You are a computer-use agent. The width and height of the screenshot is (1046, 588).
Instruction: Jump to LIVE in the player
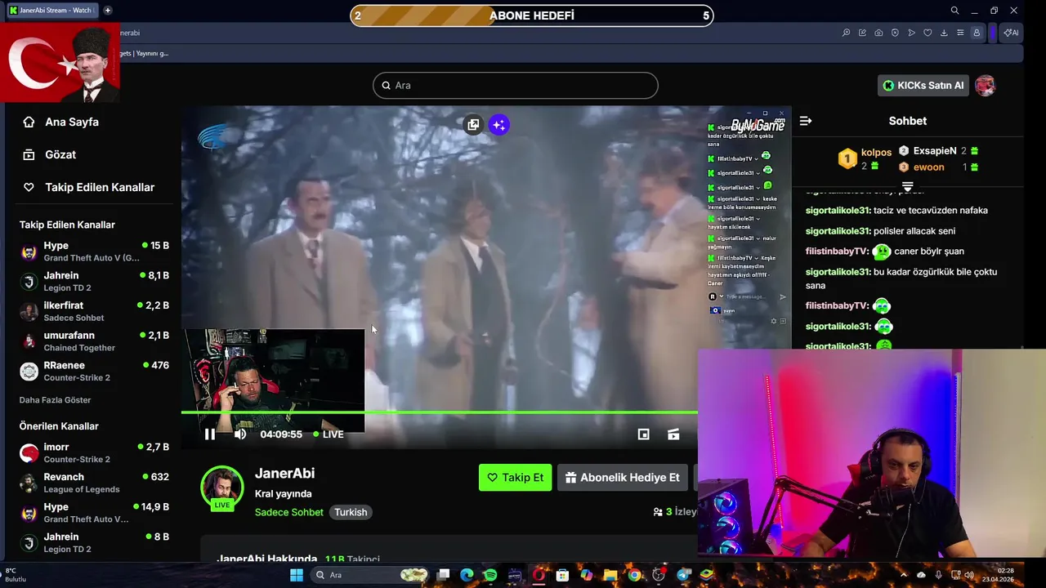(328, 434)
